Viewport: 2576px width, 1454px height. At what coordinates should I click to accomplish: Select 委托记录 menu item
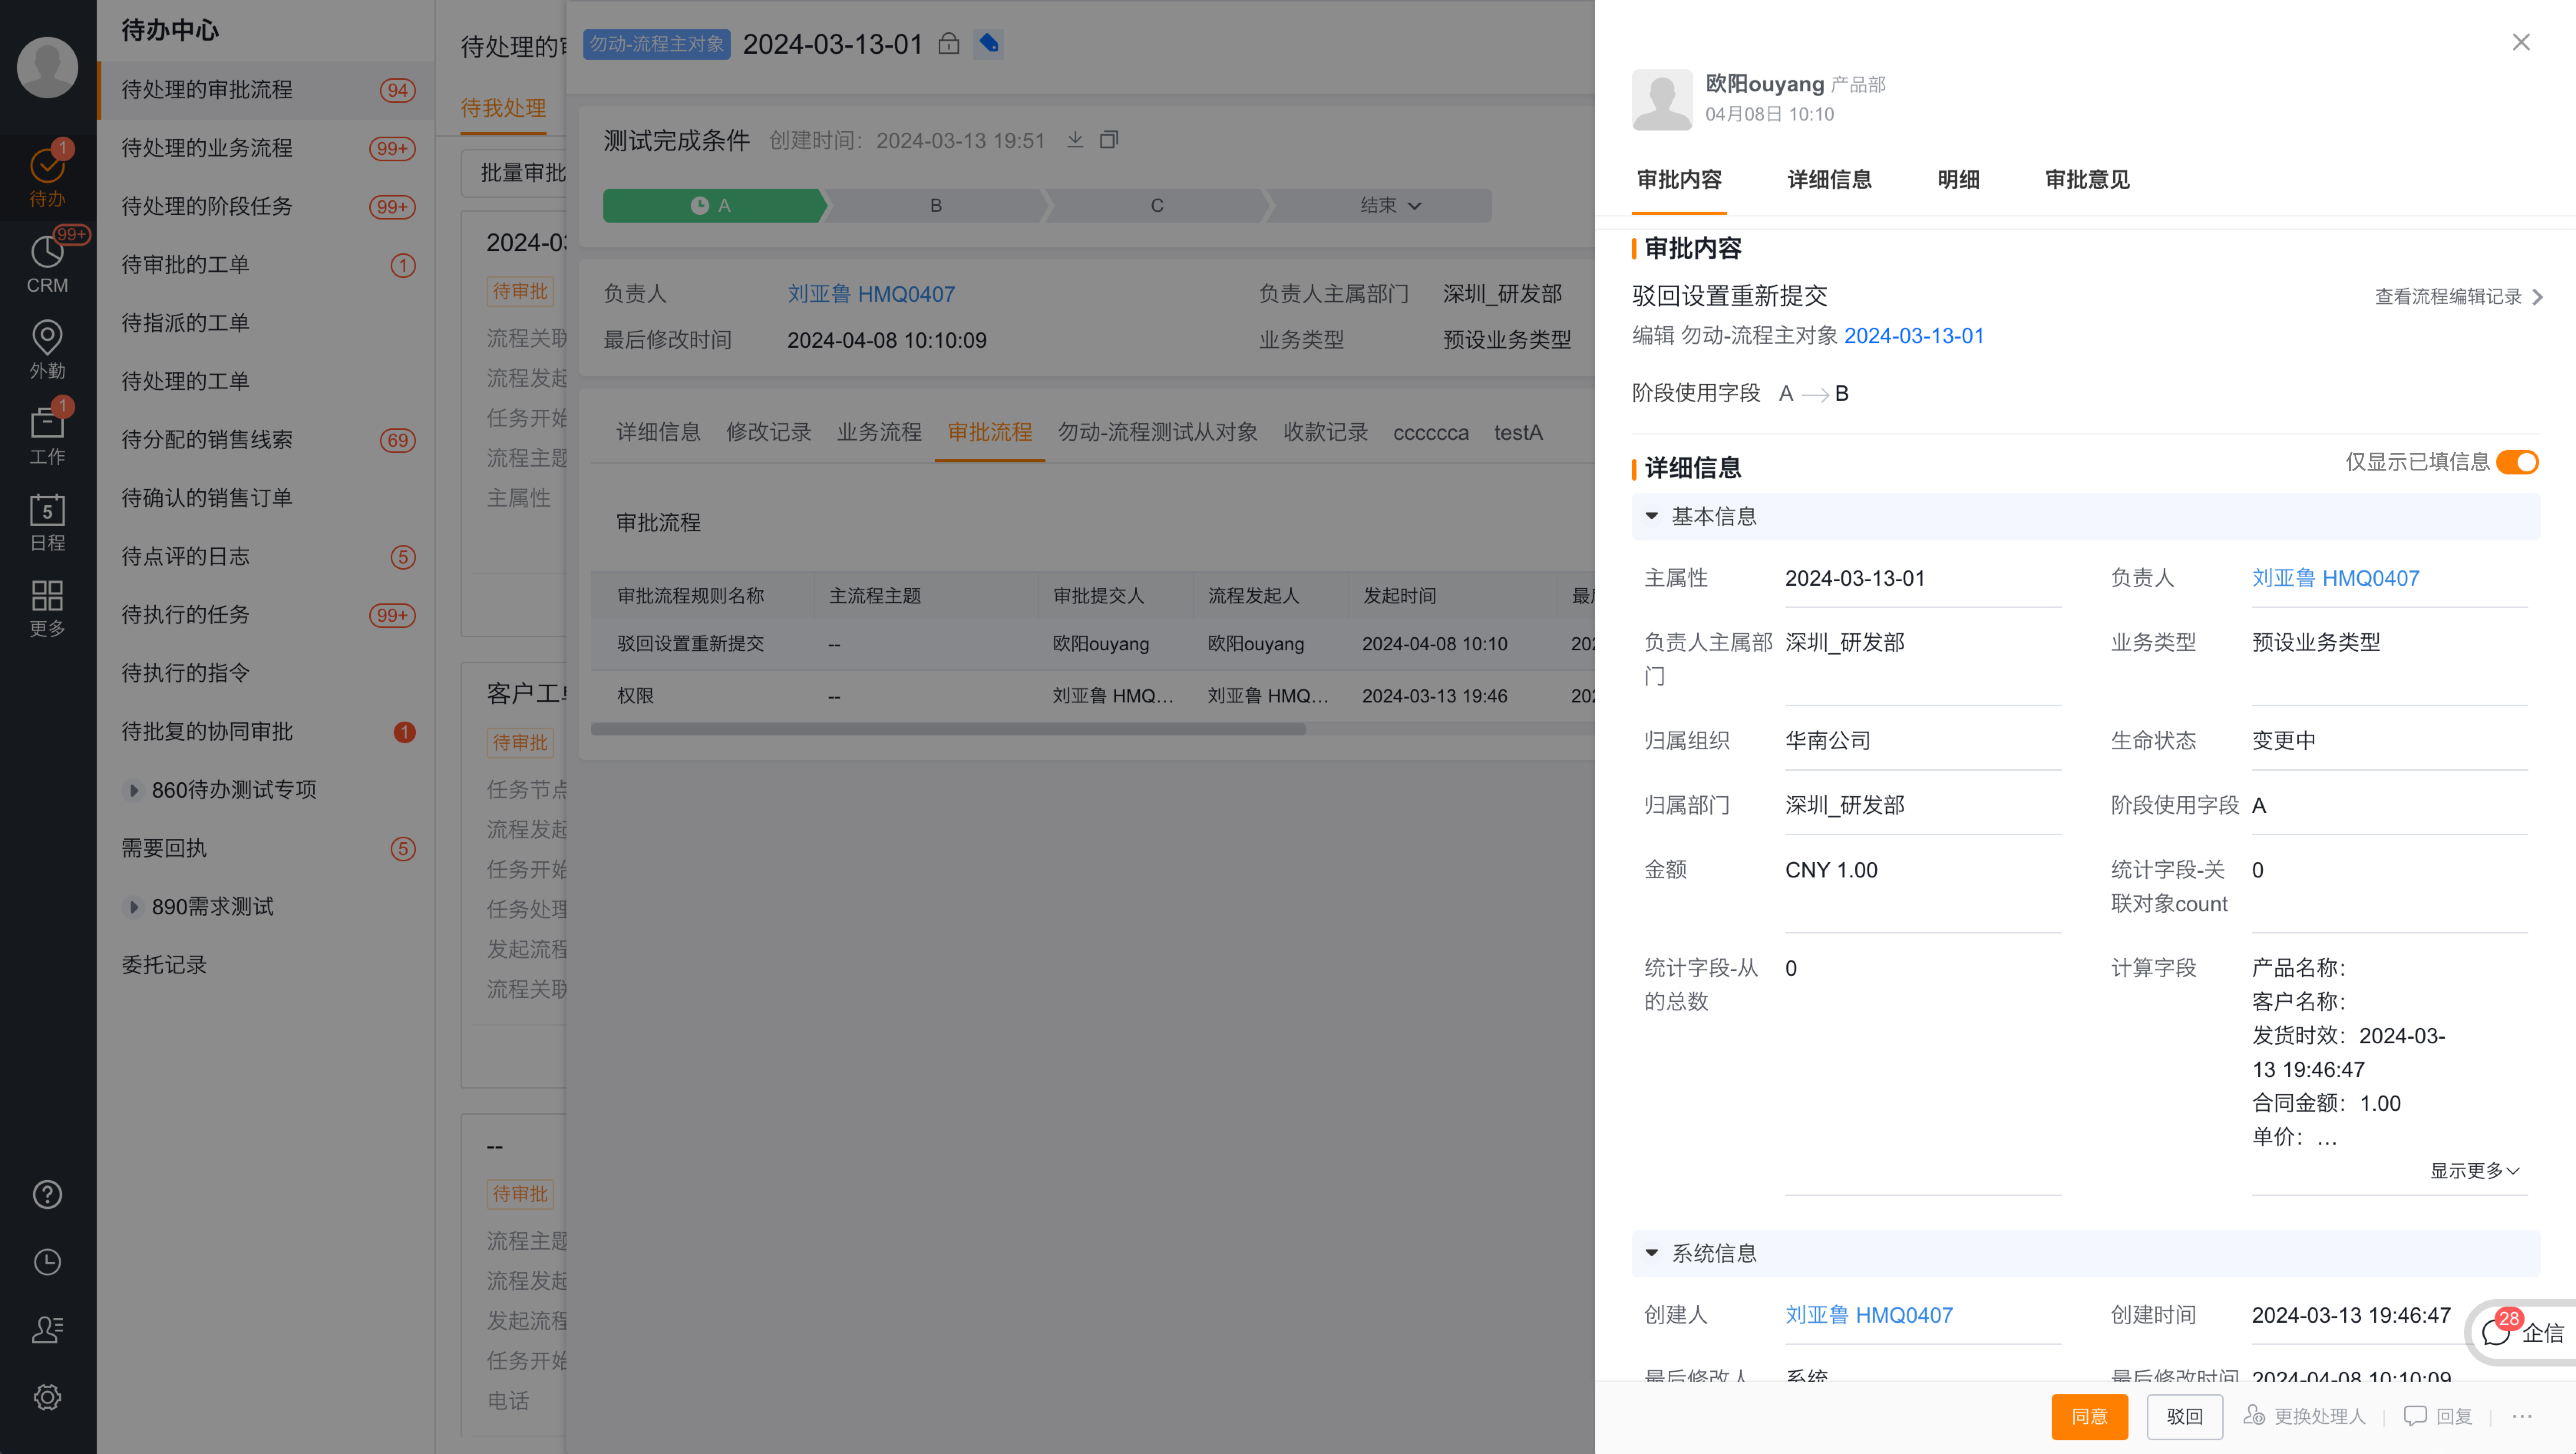tap(266, 965)
